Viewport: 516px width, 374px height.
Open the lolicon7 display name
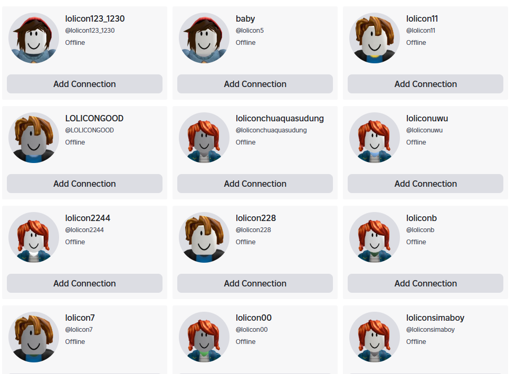coord(80,318)
